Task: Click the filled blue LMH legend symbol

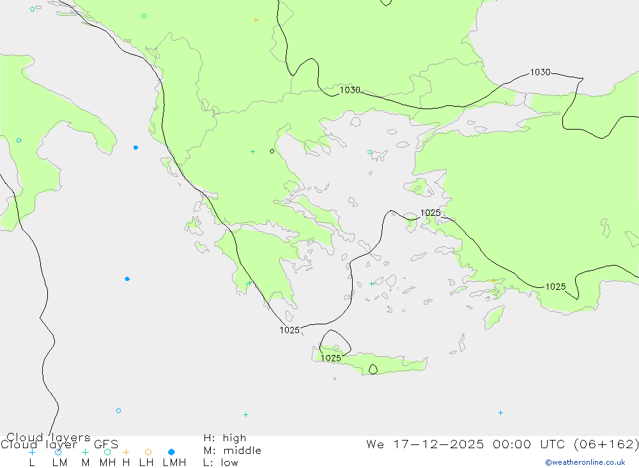Action: click(171, 452)
